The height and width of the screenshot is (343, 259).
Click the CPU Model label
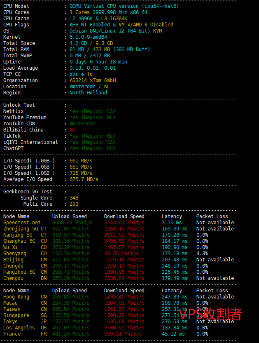[x=16, y=6]
